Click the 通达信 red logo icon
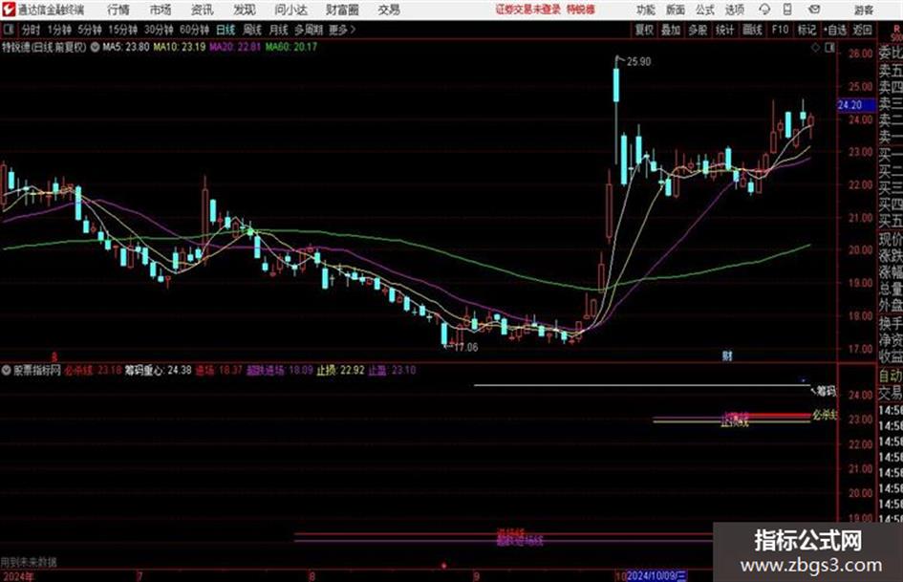Image resolution: width=903 pixels, height=582 pixels. pos(8,10)
